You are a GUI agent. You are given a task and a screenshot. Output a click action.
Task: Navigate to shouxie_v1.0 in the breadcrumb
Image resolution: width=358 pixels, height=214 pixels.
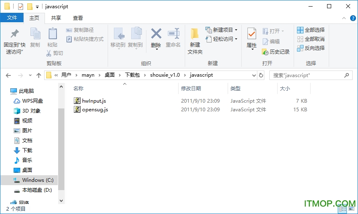pos(165,75)
